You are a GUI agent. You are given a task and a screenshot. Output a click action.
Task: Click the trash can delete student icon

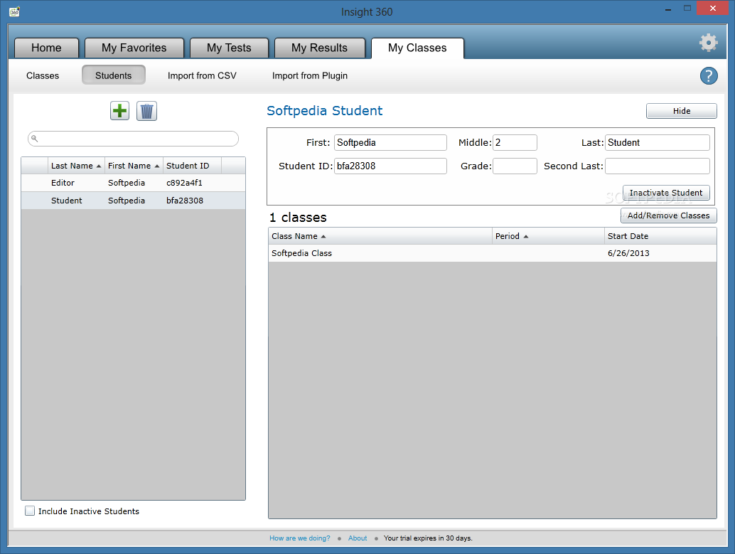(x=146, y=111)
